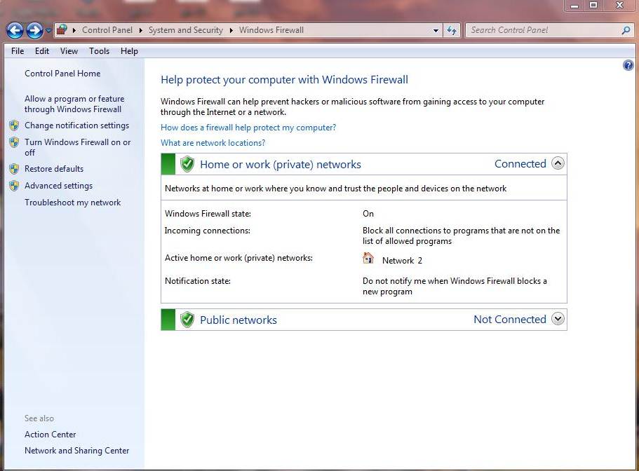Click the Connected status text

point(520,163)
